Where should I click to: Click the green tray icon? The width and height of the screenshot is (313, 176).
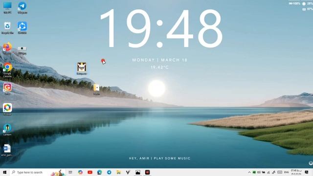254,172
